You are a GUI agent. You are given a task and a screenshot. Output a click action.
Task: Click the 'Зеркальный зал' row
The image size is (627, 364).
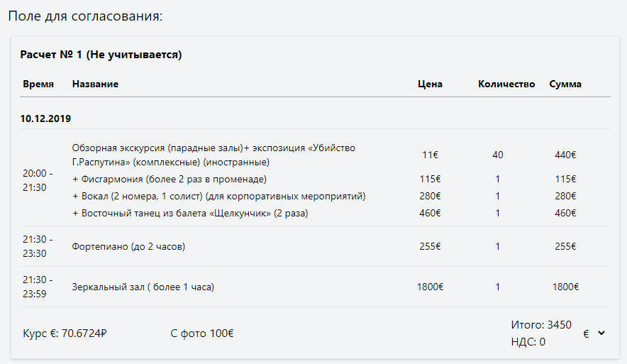pyautogui.click(x=143, y=287)
